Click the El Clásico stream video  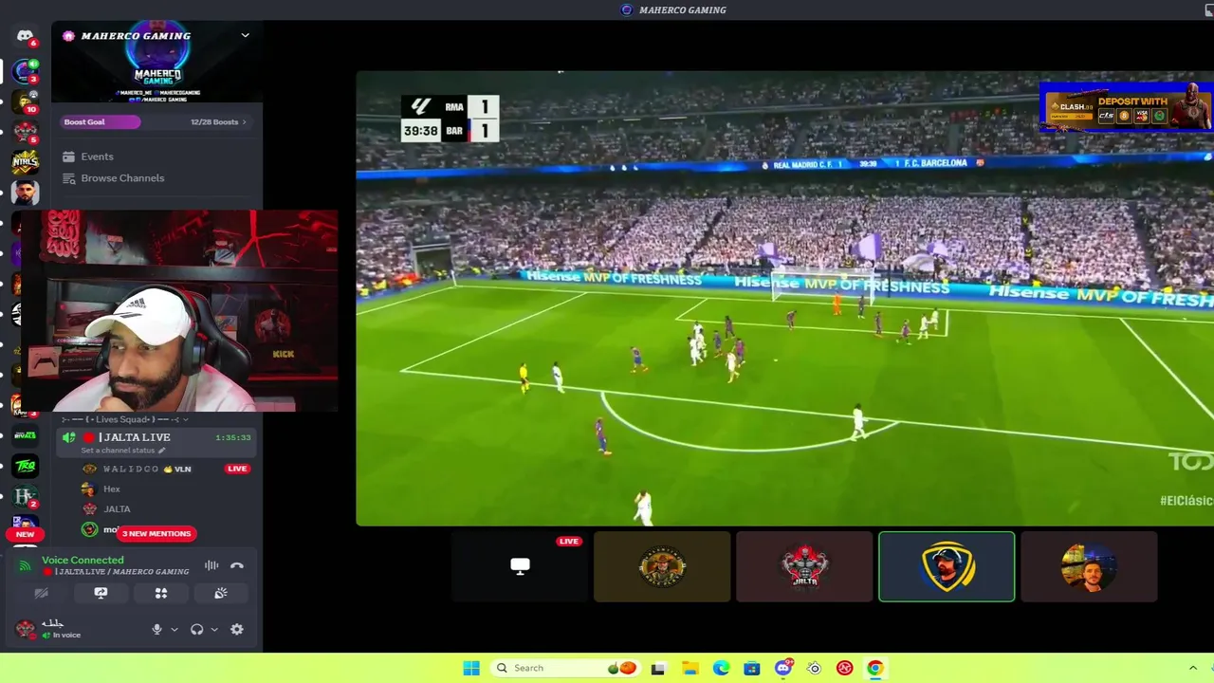[784, 298]
